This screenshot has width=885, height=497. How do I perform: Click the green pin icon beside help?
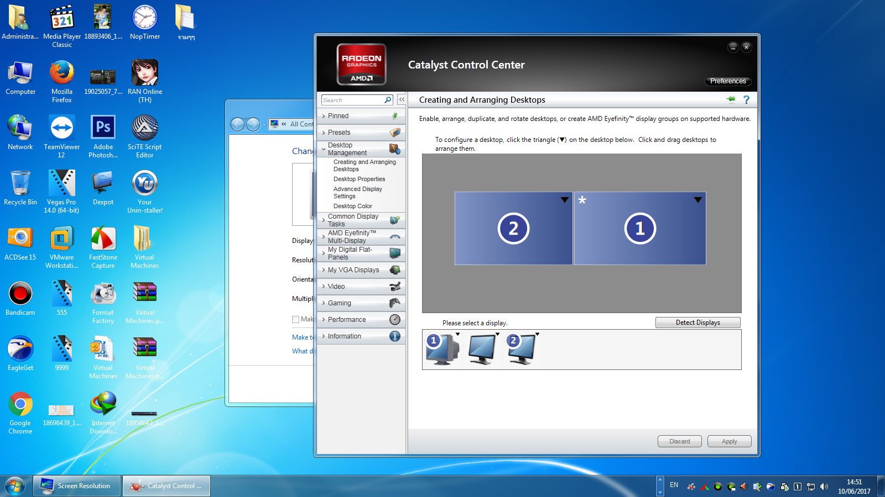(731, 99)
